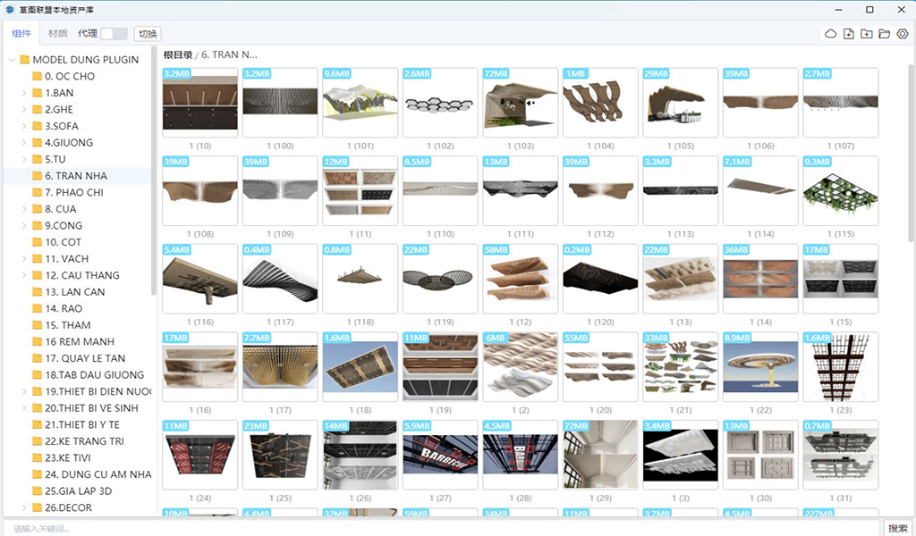Screen dimensions: 916x536
Task: Click the 6. TRAN N... breadcrumb
Action: click(x=229, y=54)
